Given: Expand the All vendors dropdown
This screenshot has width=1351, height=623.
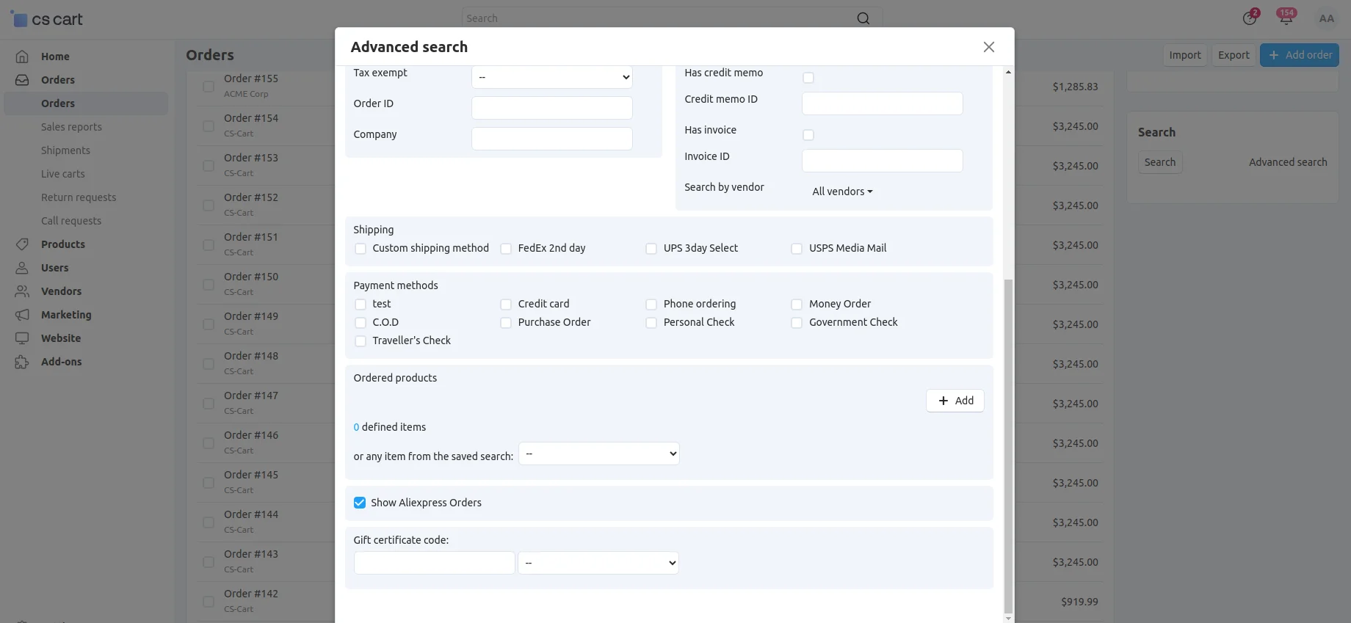Looking at the screenshot, I should click(x=841, y=192).
